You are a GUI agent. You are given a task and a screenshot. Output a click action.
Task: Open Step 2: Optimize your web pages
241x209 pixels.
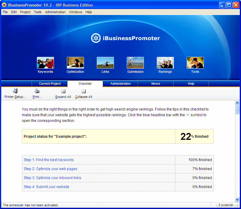click(50, 169)
